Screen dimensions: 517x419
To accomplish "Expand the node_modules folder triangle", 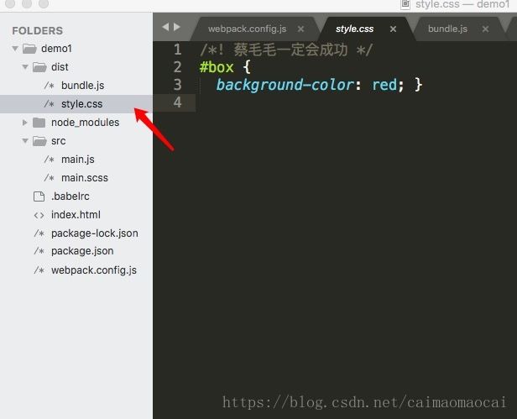I will pyautogui.click(x=24, y=123).
